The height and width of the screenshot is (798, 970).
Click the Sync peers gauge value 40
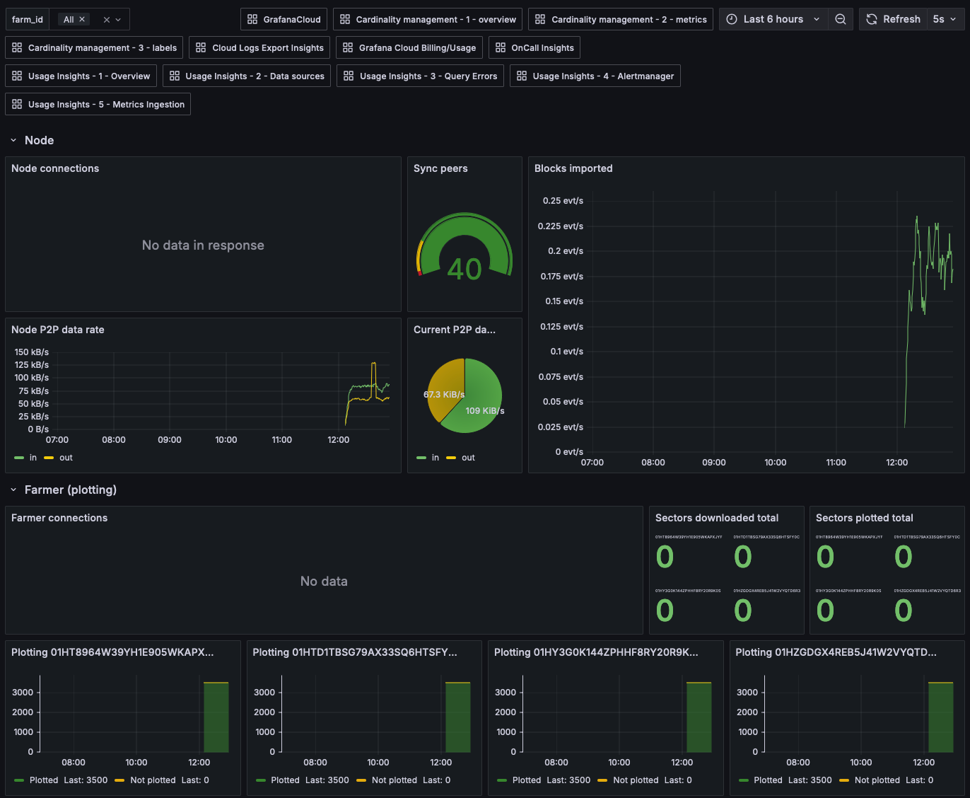pos(464,269)
